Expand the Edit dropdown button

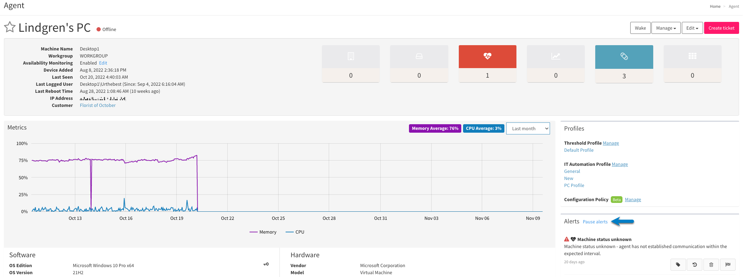(692, 28)
